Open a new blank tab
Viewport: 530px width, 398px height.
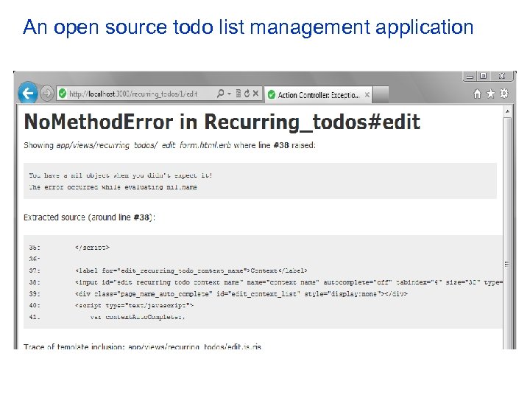[x=381, y=94]
